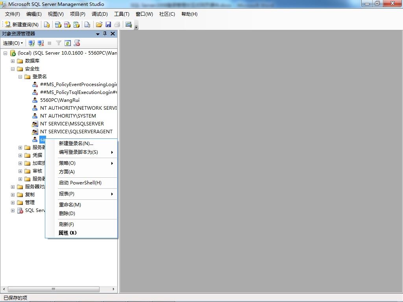Image resolution: width=403 pixels, height=302 pixels.
Task: Choose 属性(R) from context menu
Action: [x=81, y=233]
